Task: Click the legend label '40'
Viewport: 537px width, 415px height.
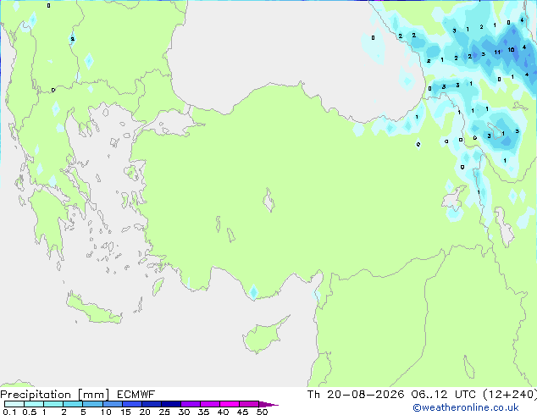Action: coord(223,412)
